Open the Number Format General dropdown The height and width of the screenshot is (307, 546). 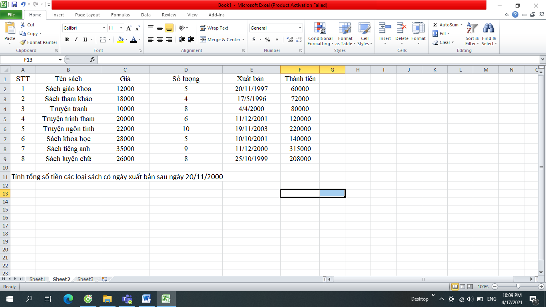[300, 28]
